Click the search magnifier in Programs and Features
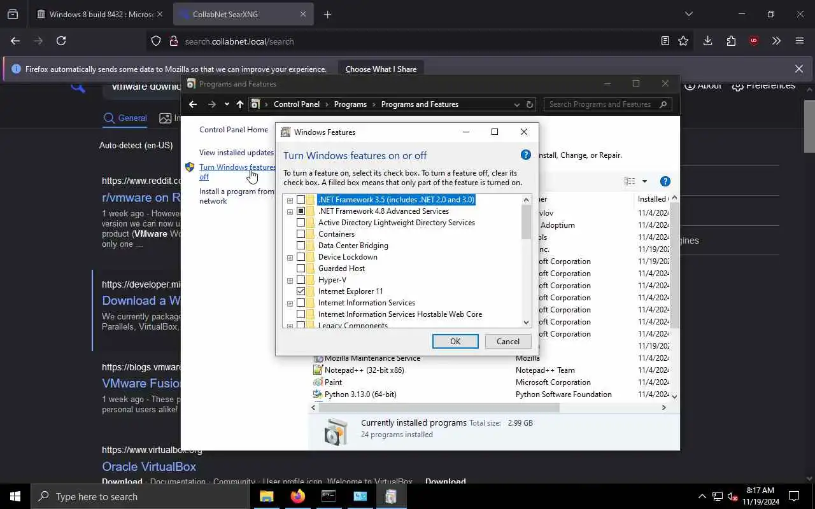Image resolution: width=815 pixels, height=509 pixels. pyautogui.click(x=663, y=104)
